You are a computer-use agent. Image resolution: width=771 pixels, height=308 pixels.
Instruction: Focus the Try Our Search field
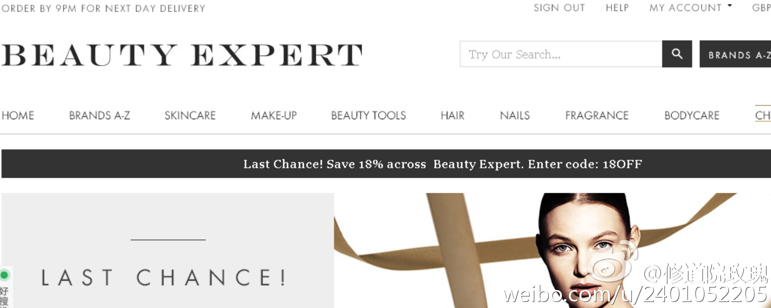pos(561,54)
